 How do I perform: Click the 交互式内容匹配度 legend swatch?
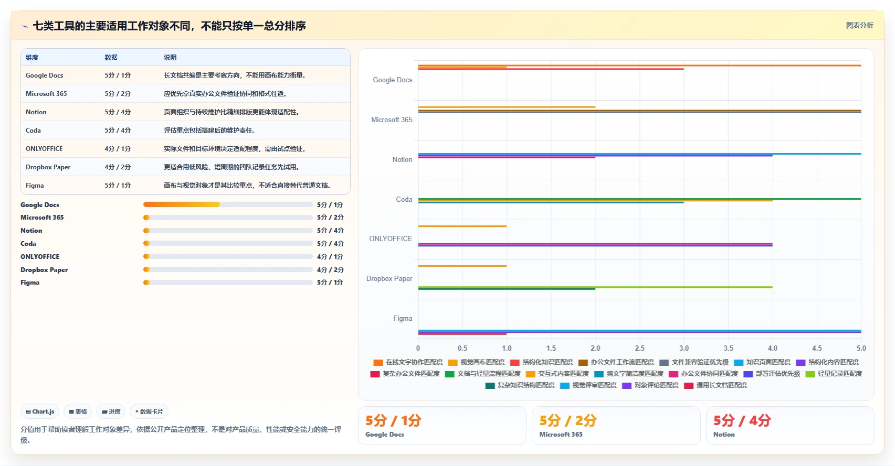(530, 374)
